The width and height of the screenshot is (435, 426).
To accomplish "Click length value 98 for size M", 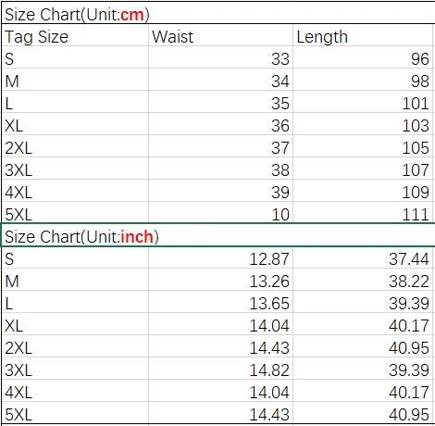I will [363, 80].
